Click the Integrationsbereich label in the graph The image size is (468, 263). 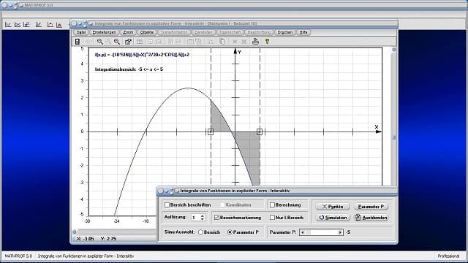click(x=129, y=69)
